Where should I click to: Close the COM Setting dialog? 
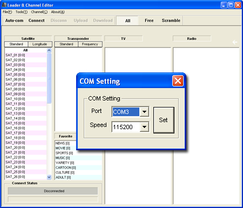(x=178, y=80)
